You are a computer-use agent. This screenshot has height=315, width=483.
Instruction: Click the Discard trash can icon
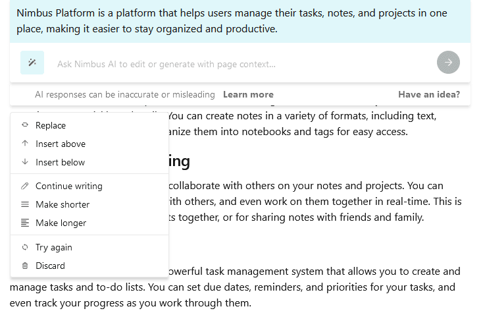point(25,266)
